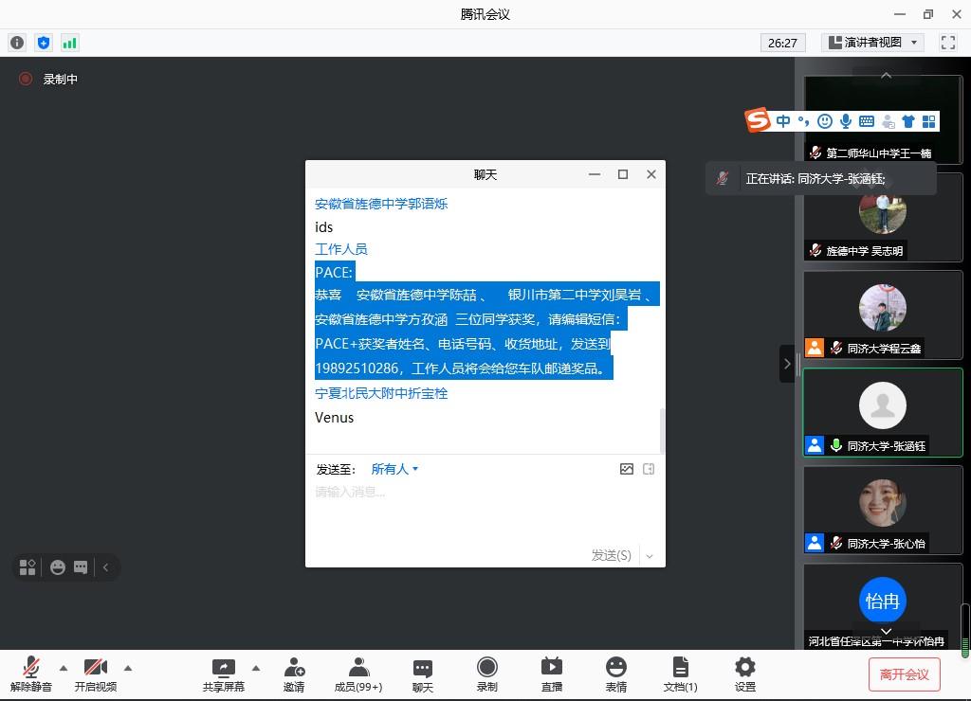Minimize the 聊天 chat window
971x701 pixels.
pos(595,174)
